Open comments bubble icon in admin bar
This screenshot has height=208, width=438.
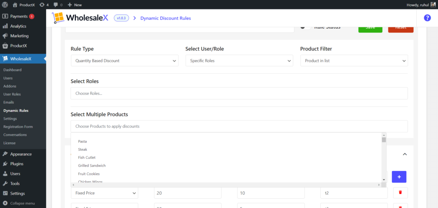click(x=58, y=5)
